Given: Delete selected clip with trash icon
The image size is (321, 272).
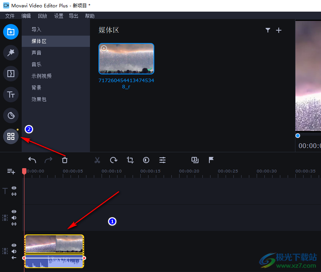Looking at the screenshot, I should 65,160.
